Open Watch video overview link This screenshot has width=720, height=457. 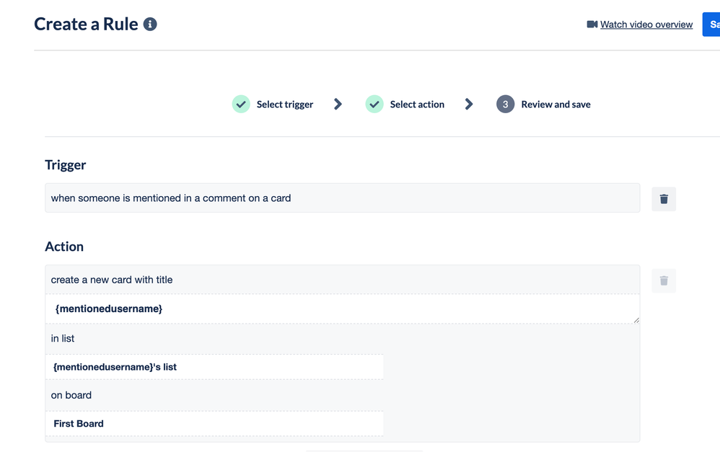pyautogui.click(x=646, y=25)
